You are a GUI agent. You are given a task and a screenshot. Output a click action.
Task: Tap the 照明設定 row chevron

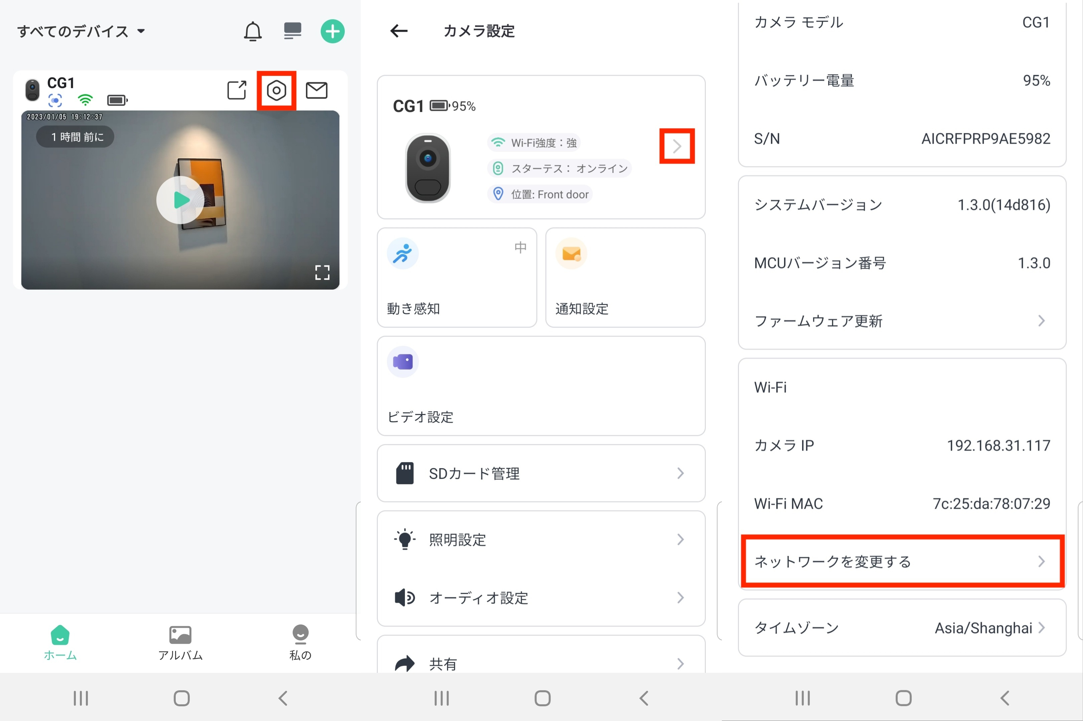(680, 539)
